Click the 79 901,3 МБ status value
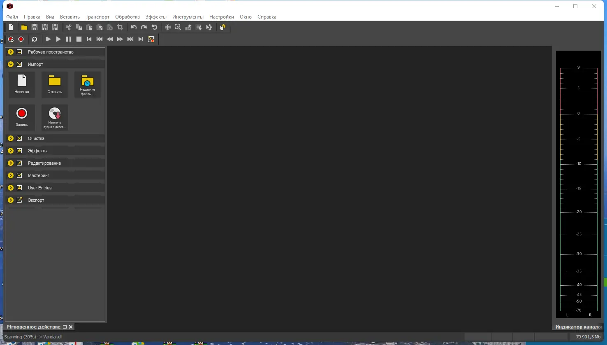Image resolution: width=607 pixels, height=345 pixels. pyautogui.click(x=588, y=337)
